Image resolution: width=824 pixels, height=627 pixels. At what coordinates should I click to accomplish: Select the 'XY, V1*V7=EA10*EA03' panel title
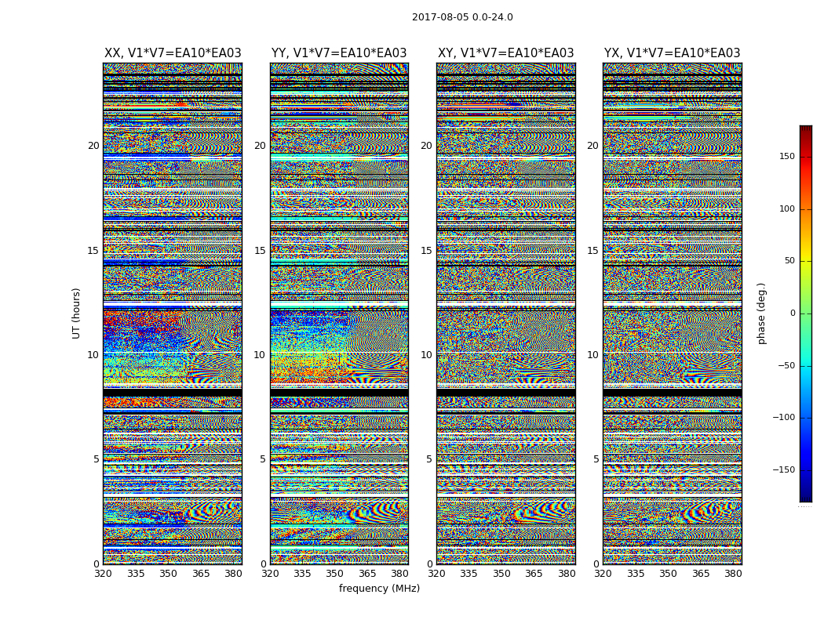(x=506, y=53)
